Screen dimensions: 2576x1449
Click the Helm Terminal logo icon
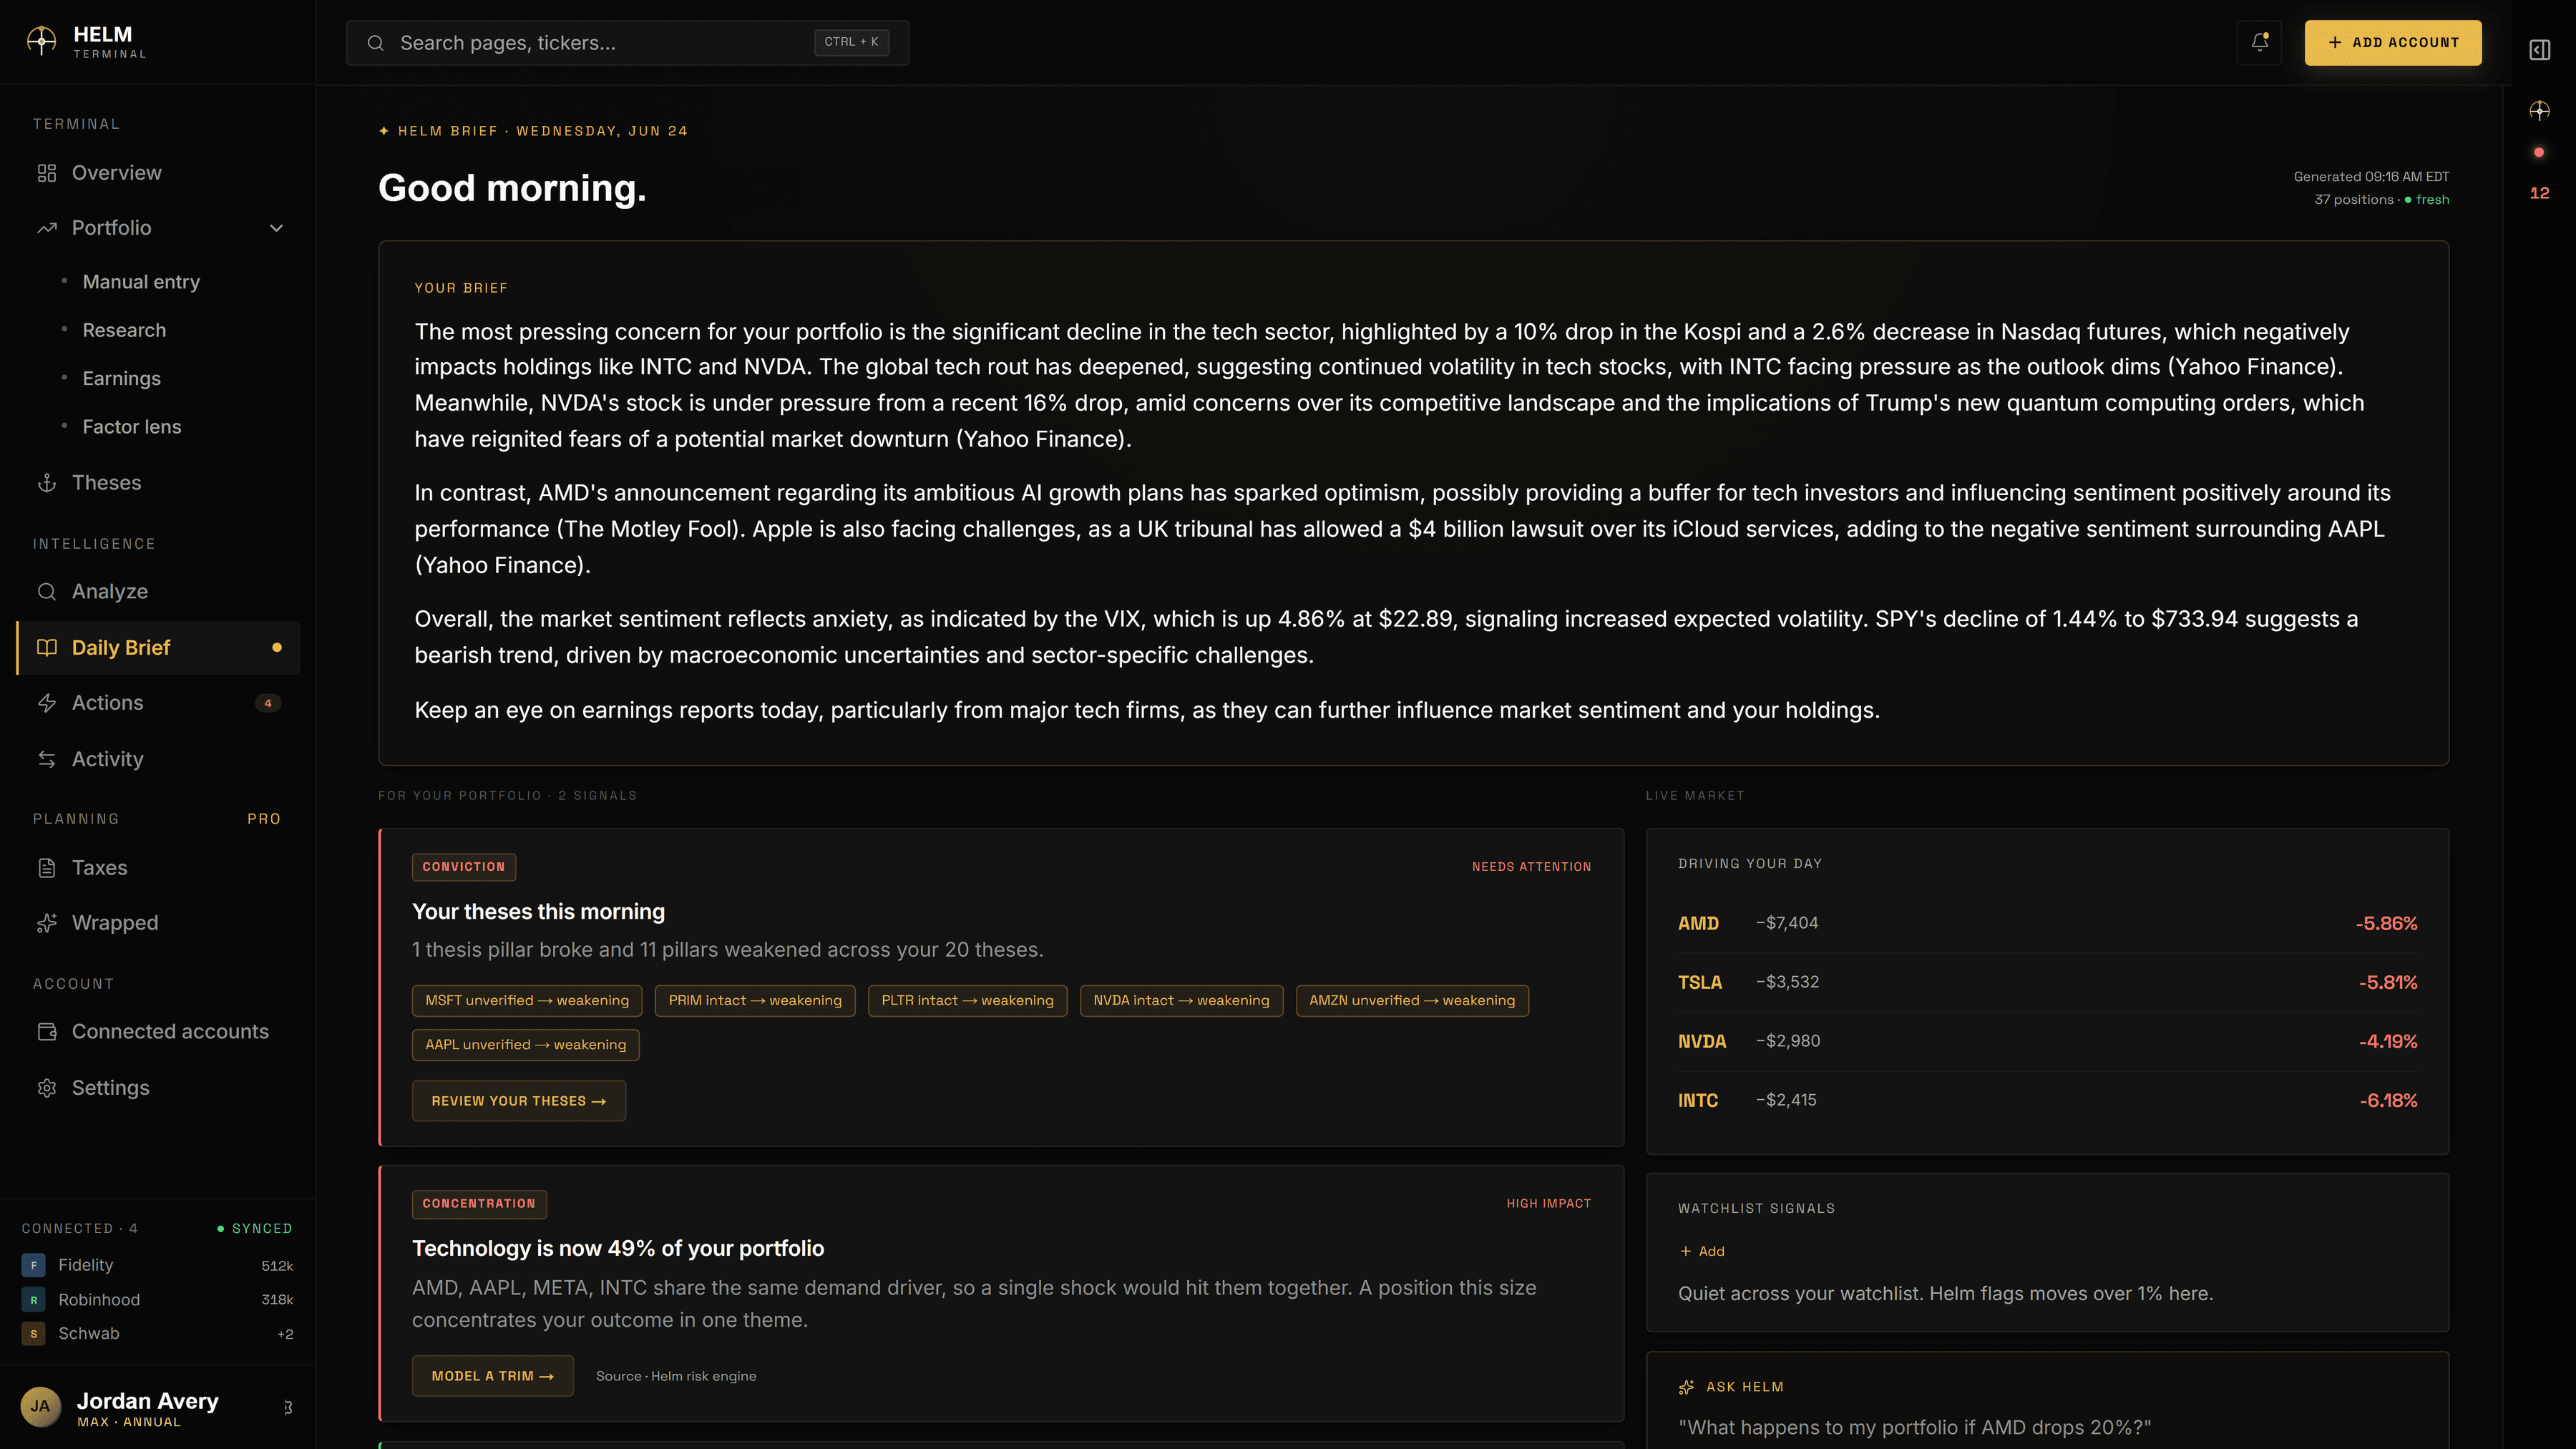point(41,41)
